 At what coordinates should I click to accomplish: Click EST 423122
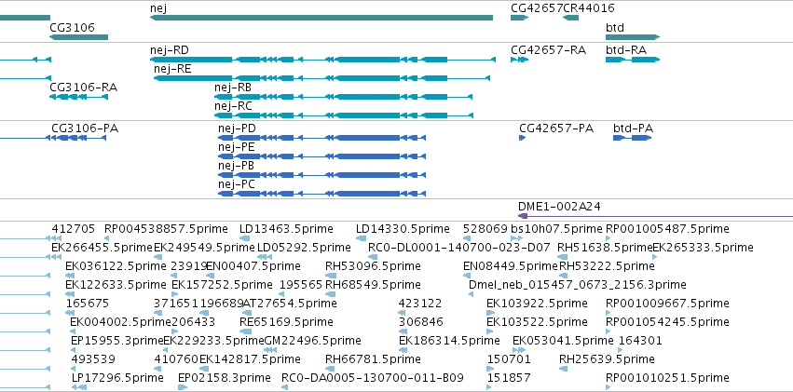[420, 304]
